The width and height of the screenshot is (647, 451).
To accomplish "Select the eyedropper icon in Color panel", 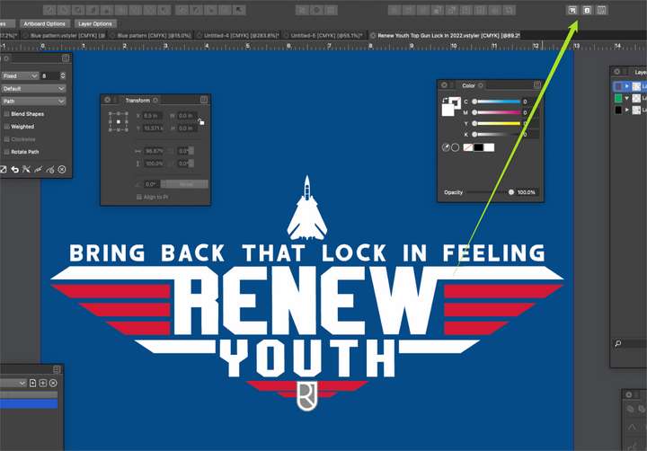I will 446,147.
